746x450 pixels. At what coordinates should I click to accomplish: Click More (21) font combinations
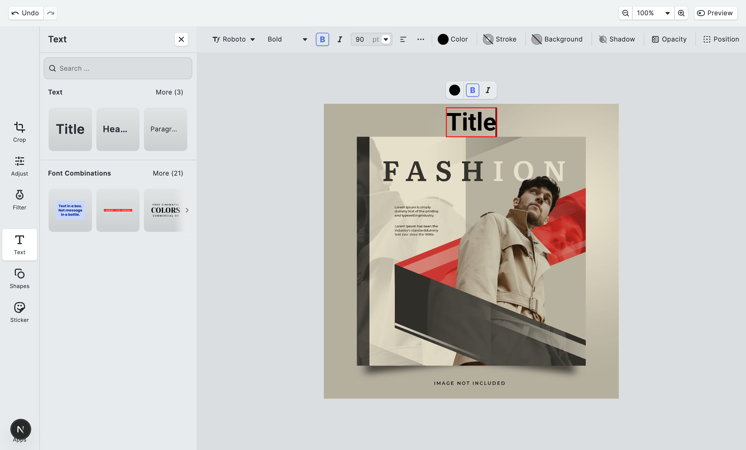pos(168,173)
